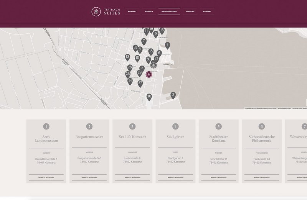Screen dimensions: 307x200
Task: Click the gray emblem marker near pin 23
Action: pyautogui.click(x=154, y=65)
